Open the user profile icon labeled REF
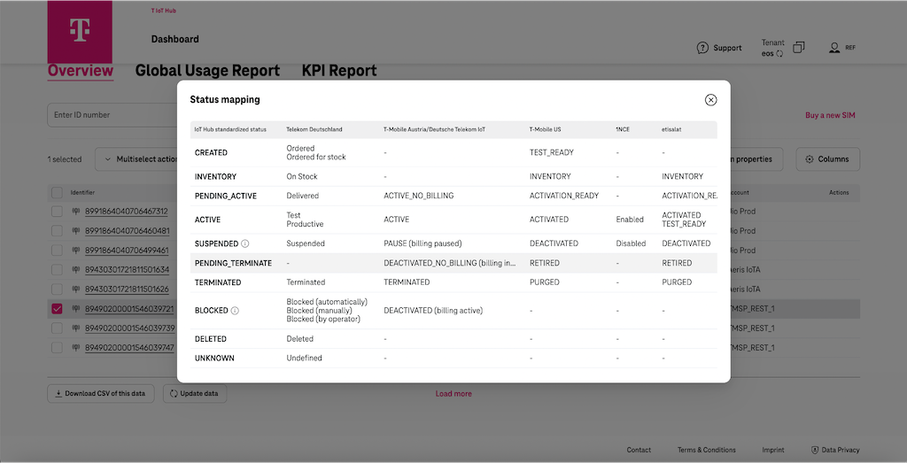 point(833,48)
